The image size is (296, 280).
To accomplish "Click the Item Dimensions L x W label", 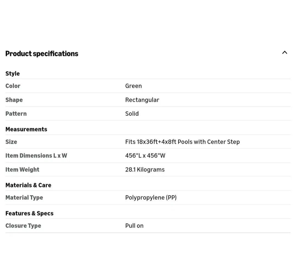I will pos(36,155).
